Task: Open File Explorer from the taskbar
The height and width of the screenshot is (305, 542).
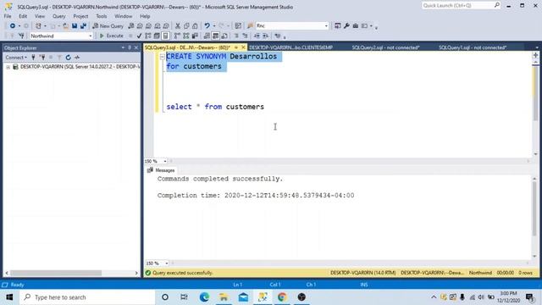Action: (x=224, y=297)
